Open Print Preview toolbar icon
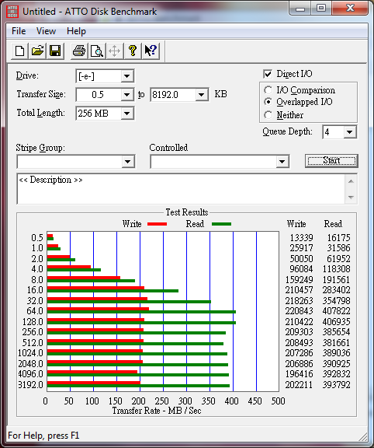 click(97, 51)
